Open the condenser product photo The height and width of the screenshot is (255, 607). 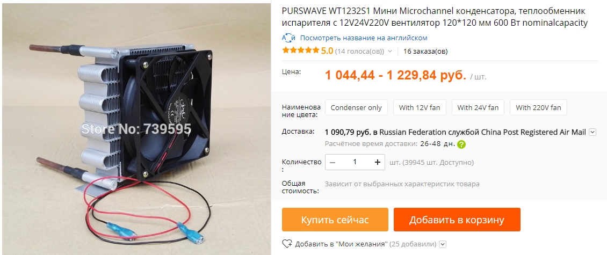click(136, 128)
